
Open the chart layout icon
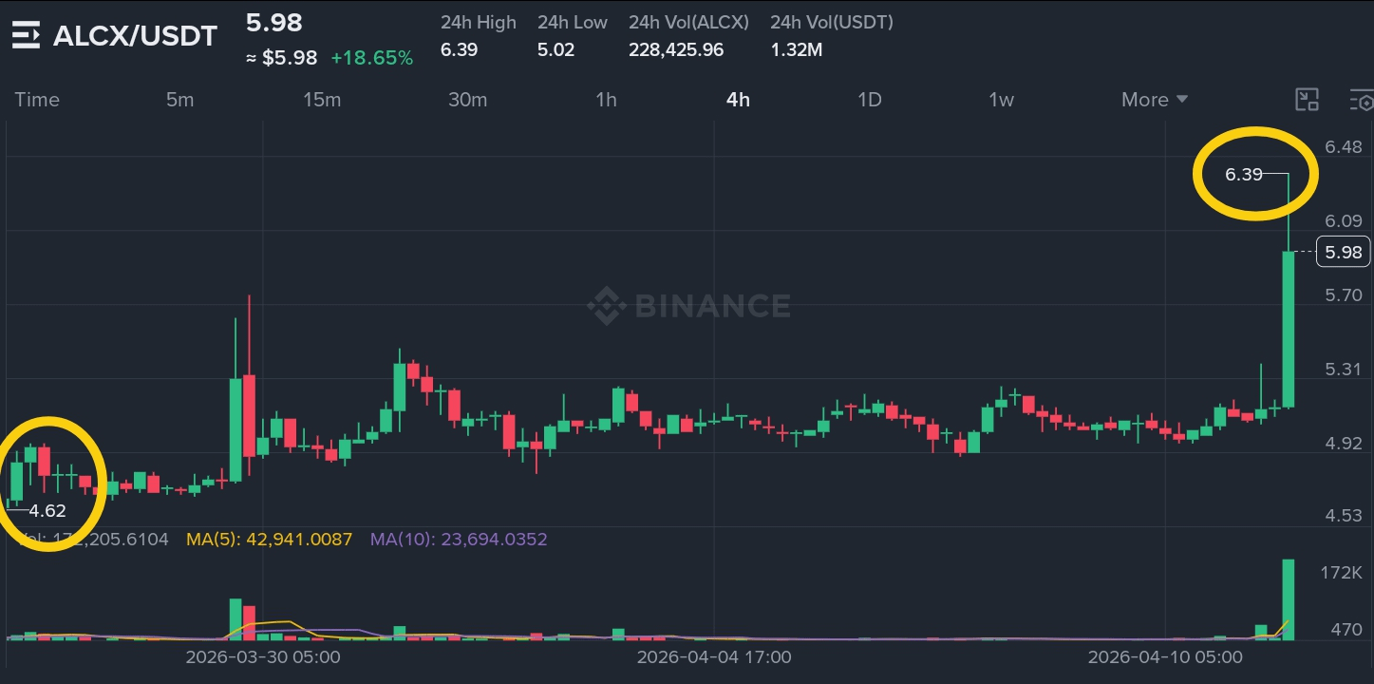coord(1308,100)
